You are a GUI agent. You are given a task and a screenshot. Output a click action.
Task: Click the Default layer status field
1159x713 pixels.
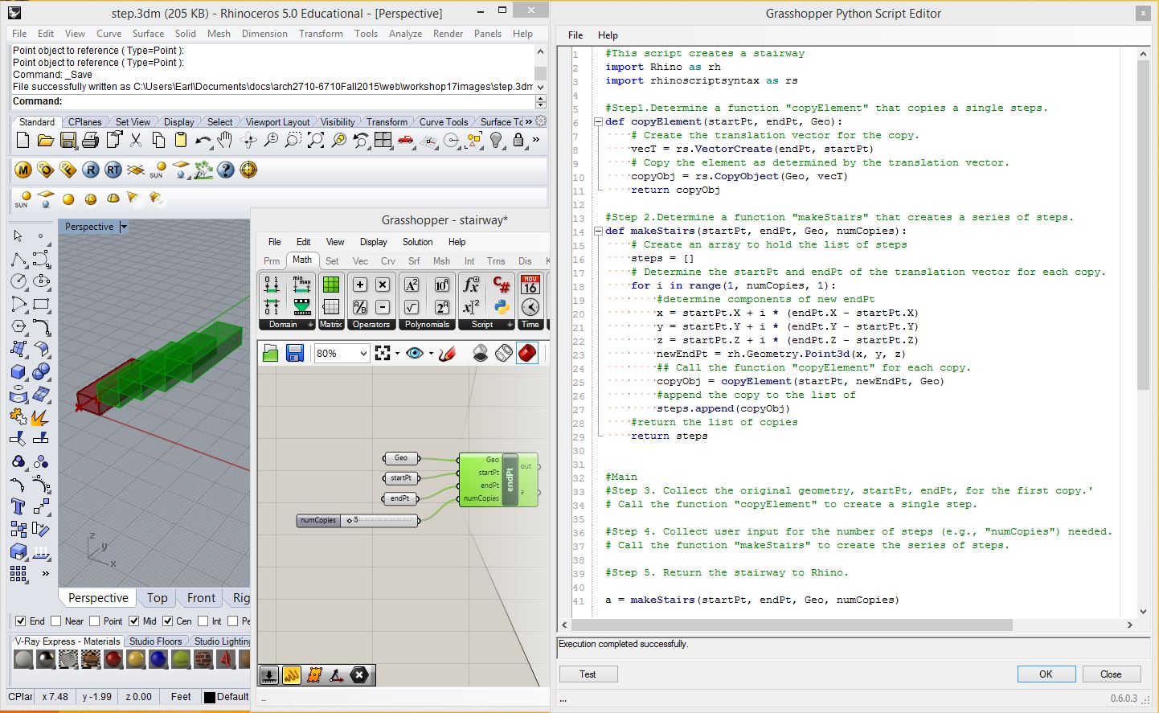coord(227,697)
